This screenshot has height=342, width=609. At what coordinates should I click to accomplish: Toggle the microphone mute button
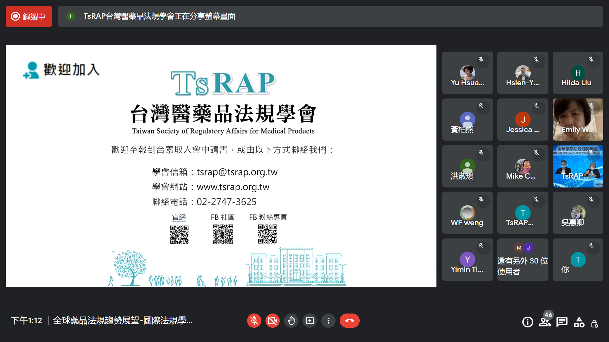point(254,321)
